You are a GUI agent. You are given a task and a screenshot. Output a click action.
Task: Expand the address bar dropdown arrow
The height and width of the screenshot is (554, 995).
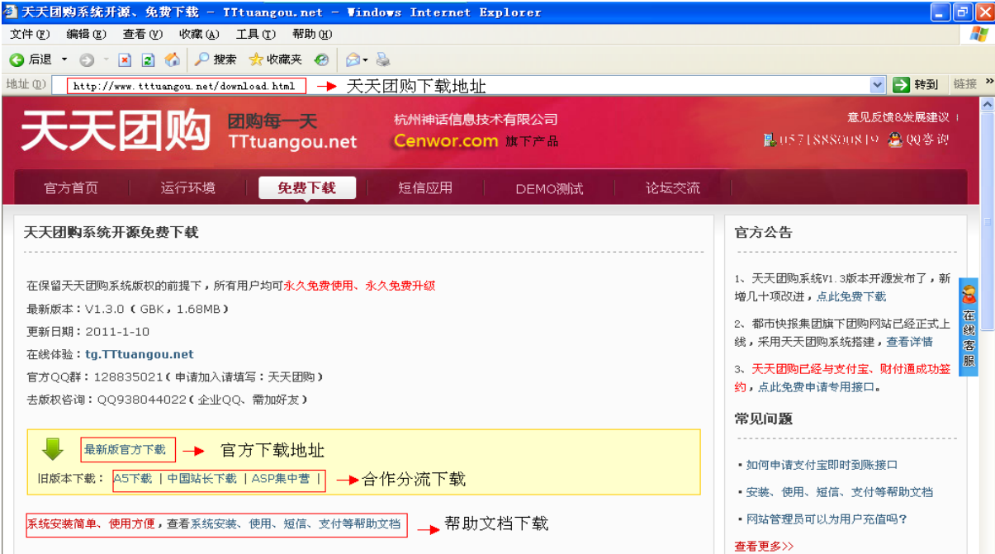878,85
